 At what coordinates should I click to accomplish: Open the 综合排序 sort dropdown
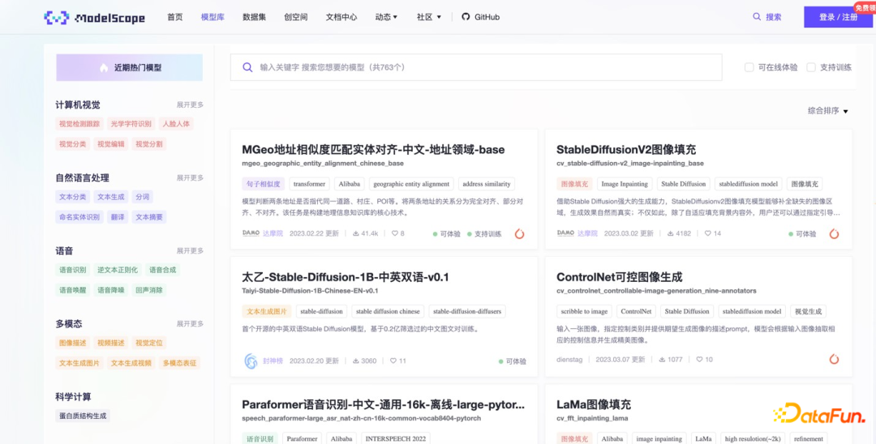828,111
